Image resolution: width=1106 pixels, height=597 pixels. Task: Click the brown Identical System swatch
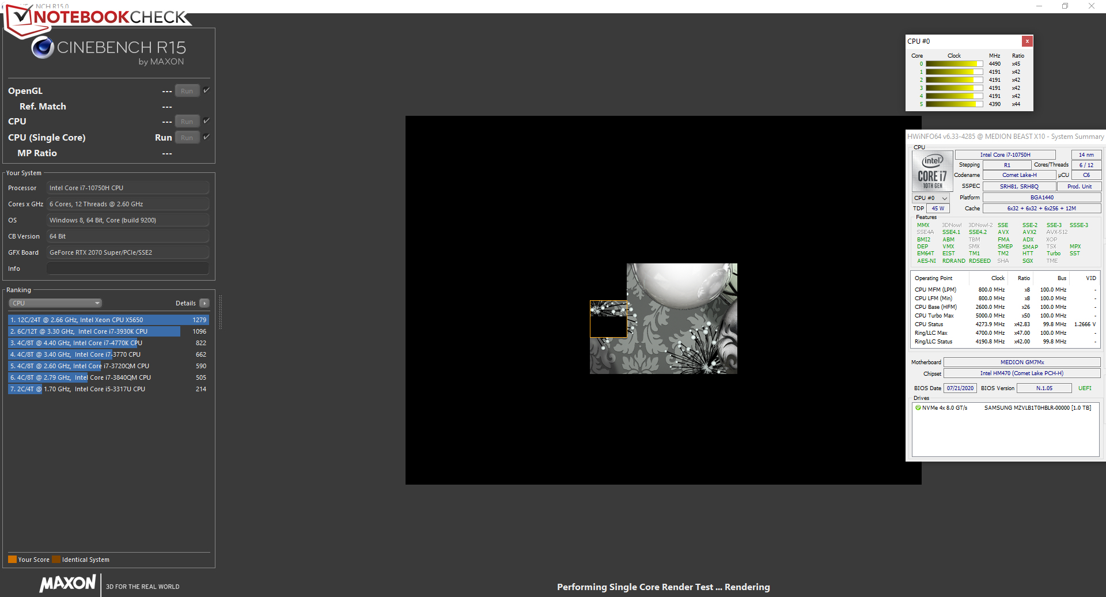(56, 559)
